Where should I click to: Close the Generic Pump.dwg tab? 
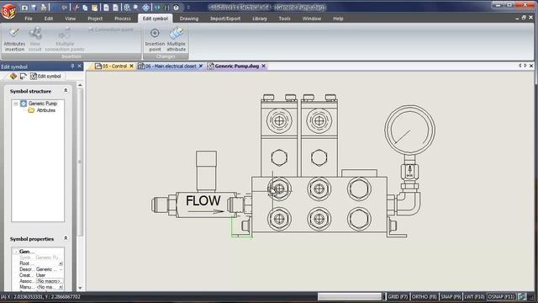(263, 66)
